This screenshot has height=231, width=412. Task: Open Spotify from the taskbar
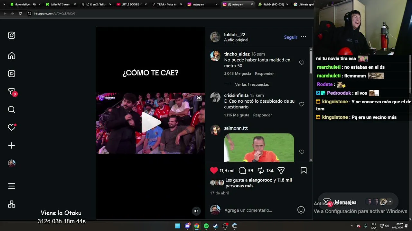[x=206, y=226]
